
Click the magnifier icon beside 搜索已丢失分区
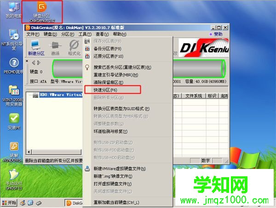tap(87, 67)
